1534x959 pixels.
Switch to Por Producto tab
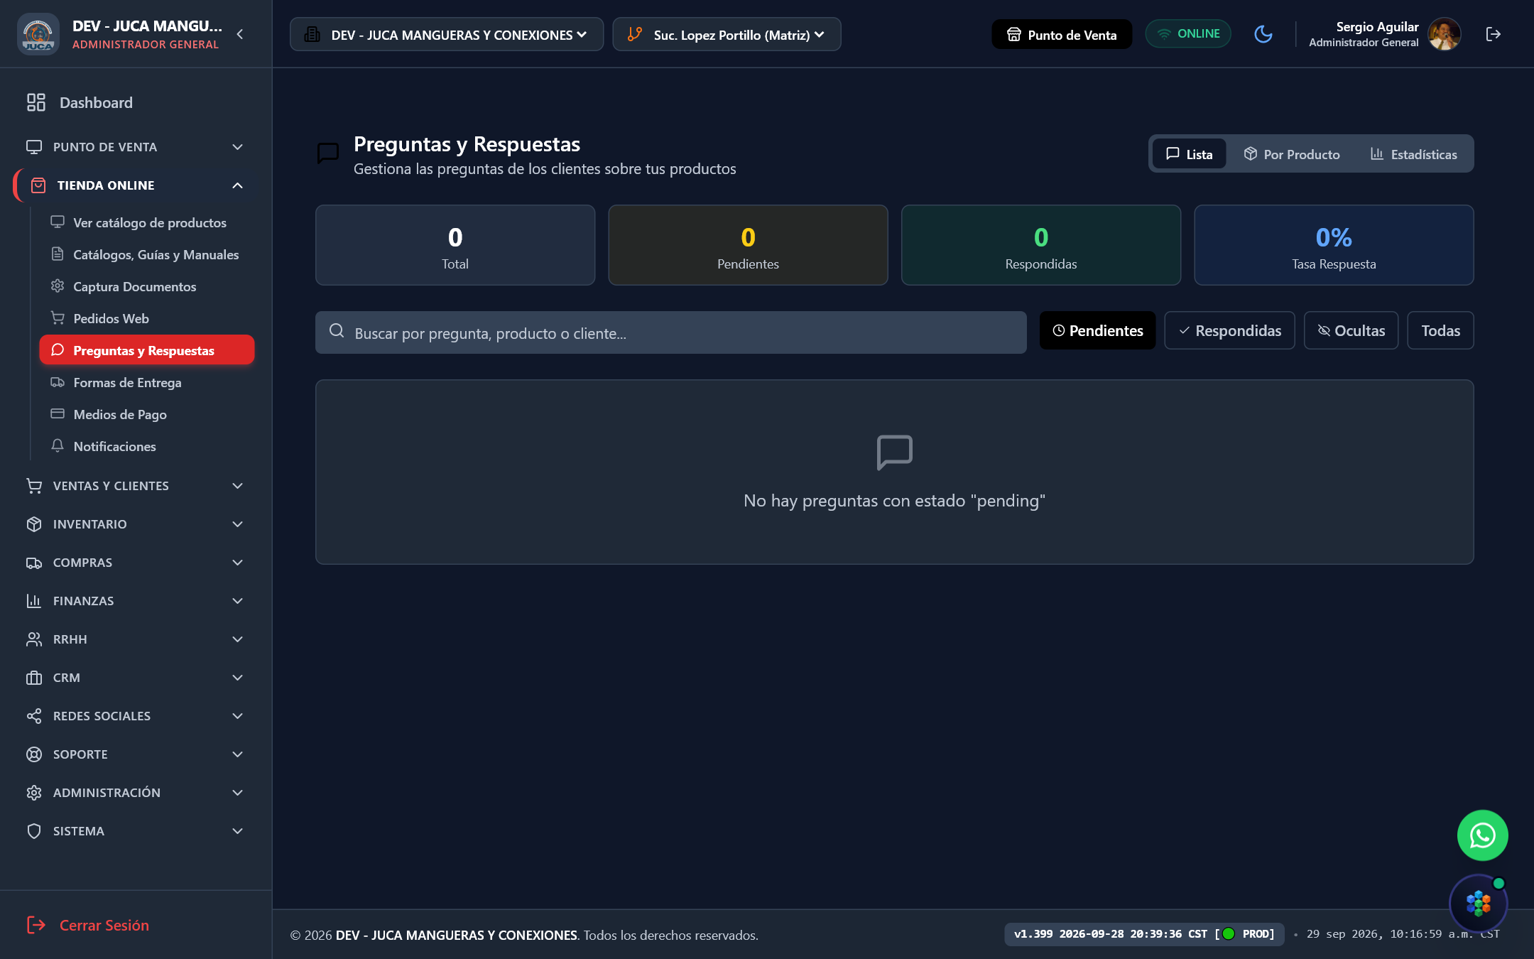pos(1292,154)
